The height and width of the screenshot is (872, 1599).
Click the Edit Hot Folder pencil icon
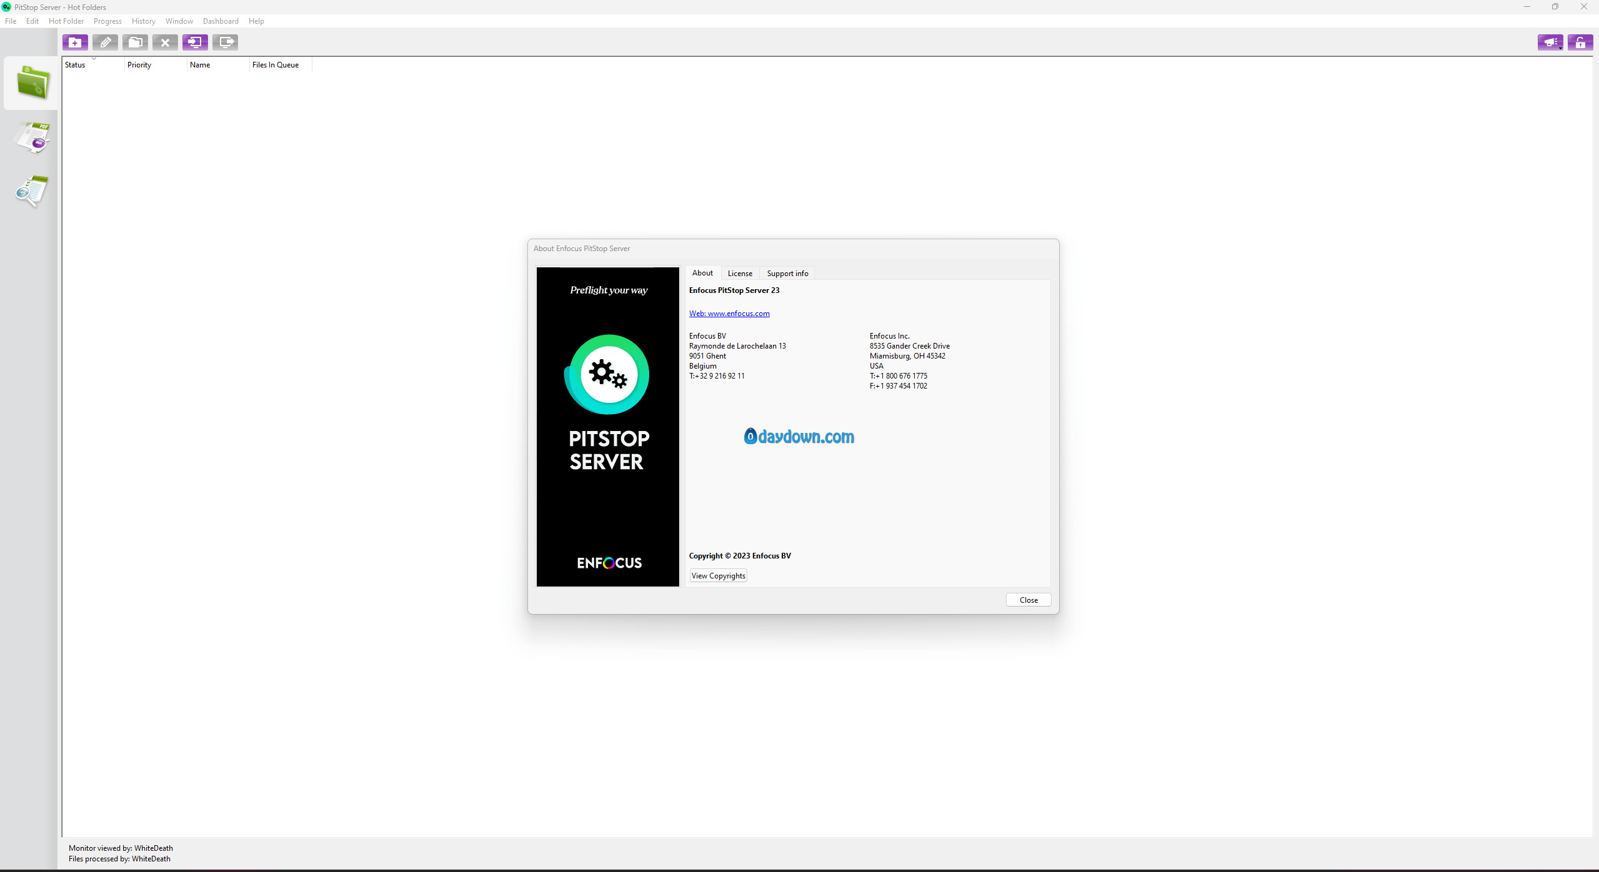point(105,42)
